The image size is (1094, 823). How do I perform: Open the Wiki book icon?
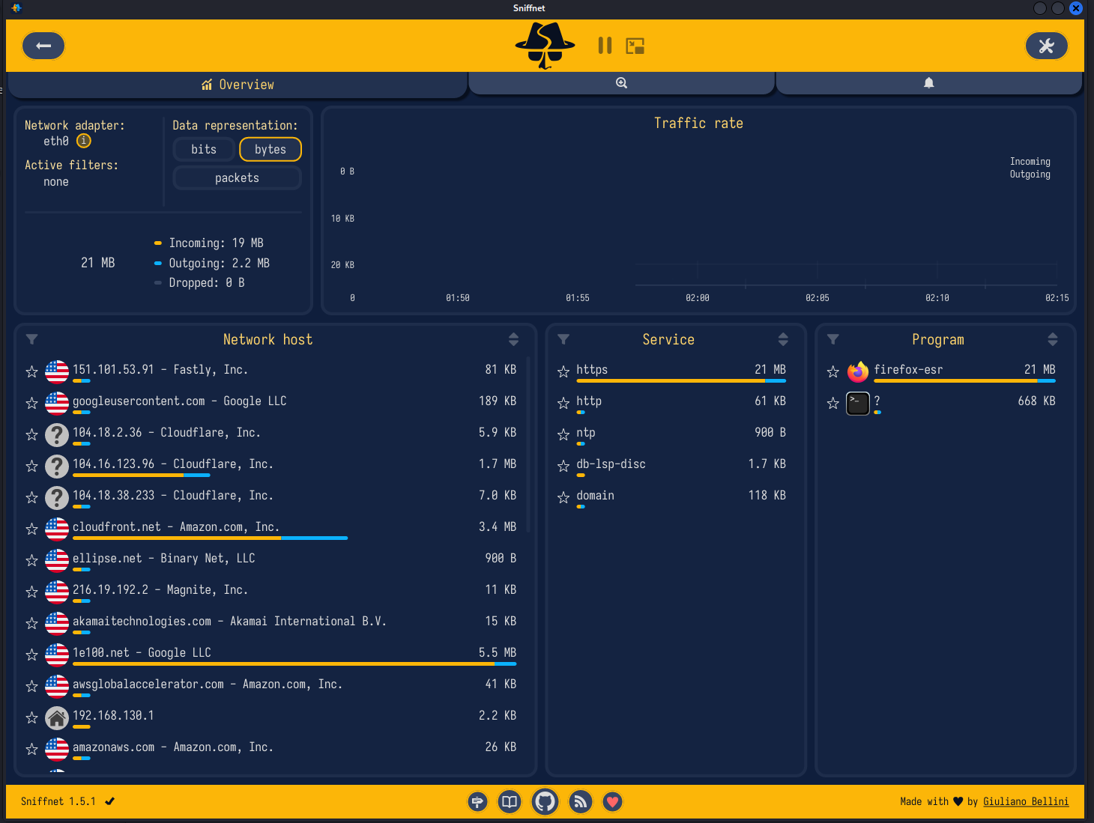coord(510,802)
